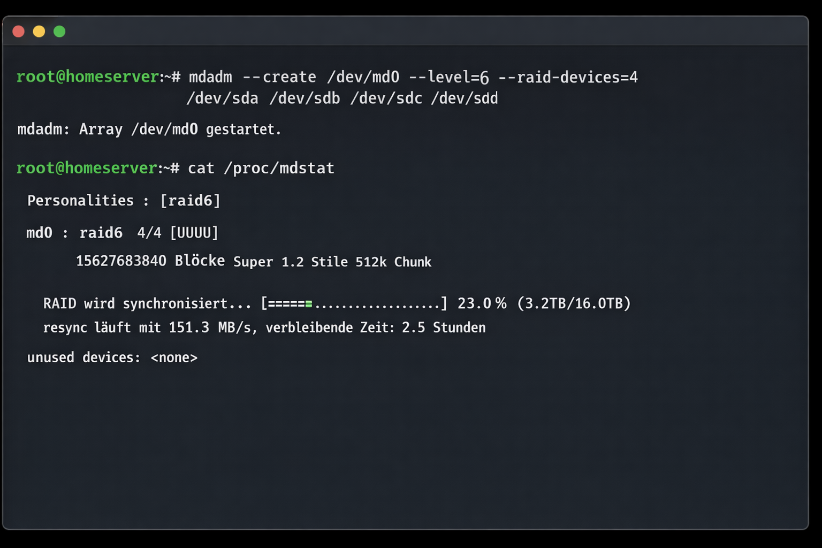The width and height of the screenshot is (822, 548).
Task: Click the red close traffic light
Action: (x=18, y=31)
